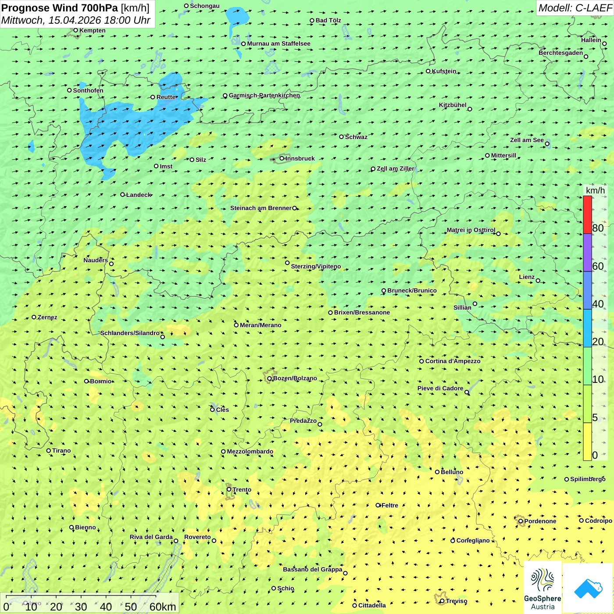Click the 'Brixen/Bressanone' label

362,312
